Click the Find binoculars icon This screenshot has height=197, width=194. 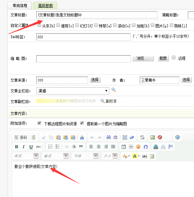pyautogui.click(x=108, y=137)
